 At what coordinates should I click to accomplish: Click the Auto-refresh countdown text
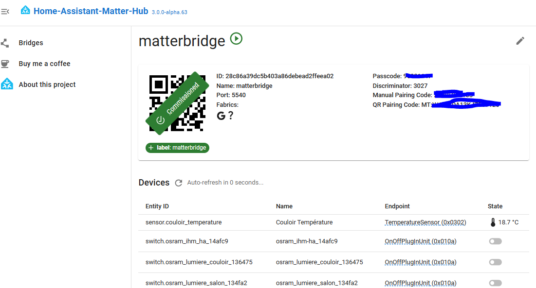click(225, 183)
